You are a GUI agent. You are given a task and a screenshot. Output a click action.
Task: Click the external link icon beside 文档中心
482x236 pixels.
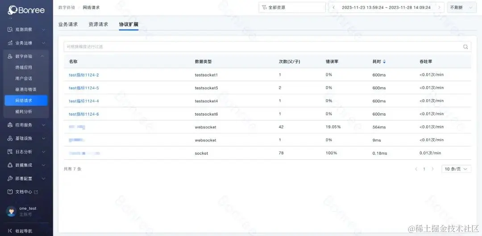[36, 192]
